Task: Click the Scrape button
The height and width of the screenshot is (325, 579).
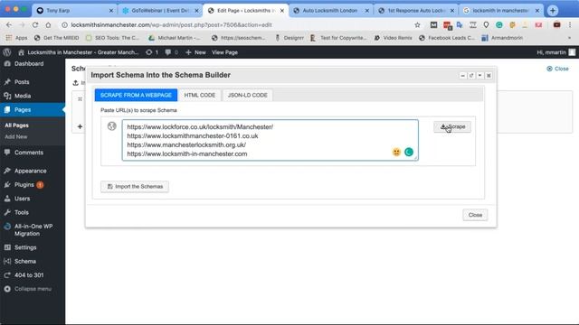Action: pyautogui.click(x=452, y=126)
